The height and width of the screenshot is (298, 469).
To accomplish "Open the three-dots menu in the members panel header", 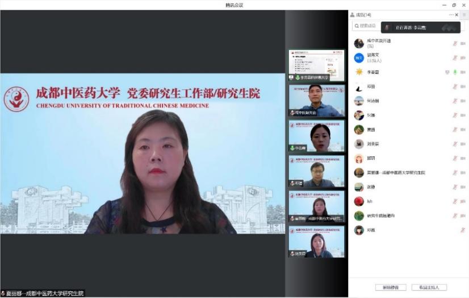I will click(x=451, y=15).
